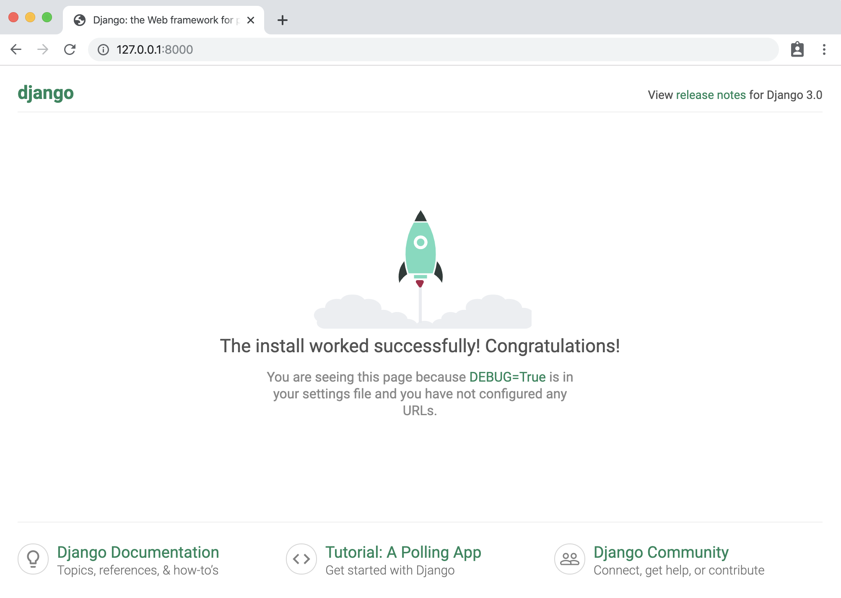Click the code brackets tutorial icon
Screen dimensions: 841x598
(301, 559)
